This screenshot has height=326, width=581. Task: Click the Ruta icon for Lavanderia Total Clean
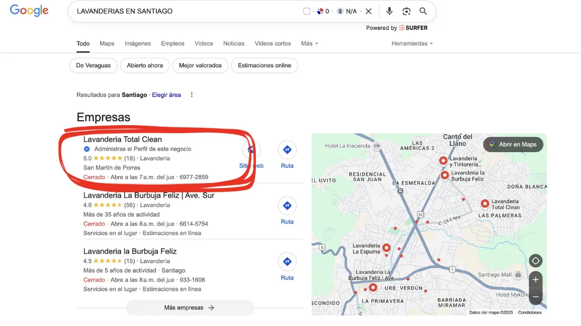[x=287, y=149]
